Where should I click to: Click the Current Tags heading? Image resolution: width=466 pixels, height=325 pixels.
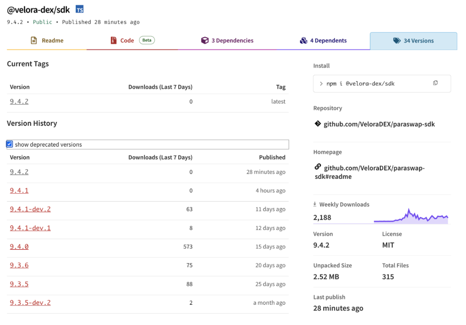28,64
